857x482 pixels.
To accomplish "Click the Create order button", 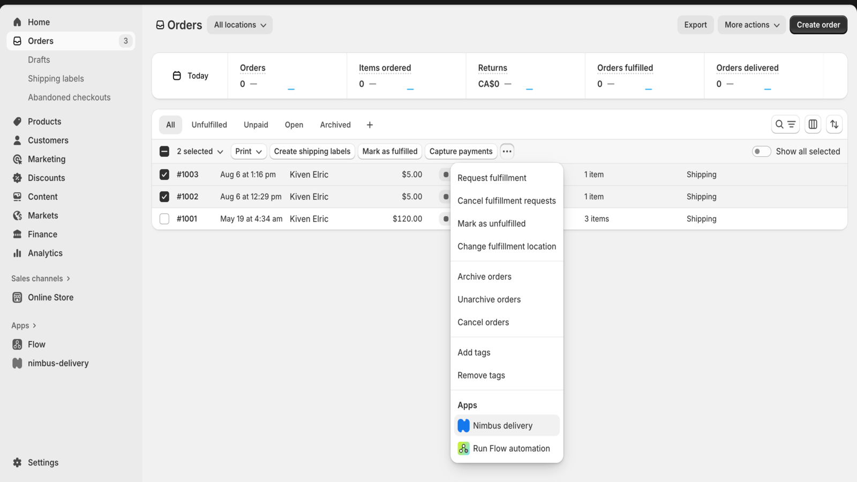I will [818, 25].
